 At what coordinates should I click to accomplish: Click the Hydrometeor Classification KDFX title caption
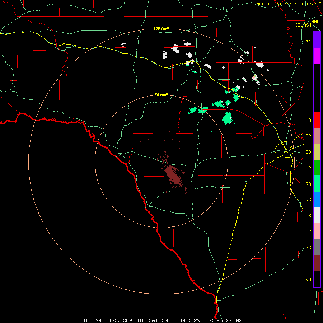tap(163, 320)
